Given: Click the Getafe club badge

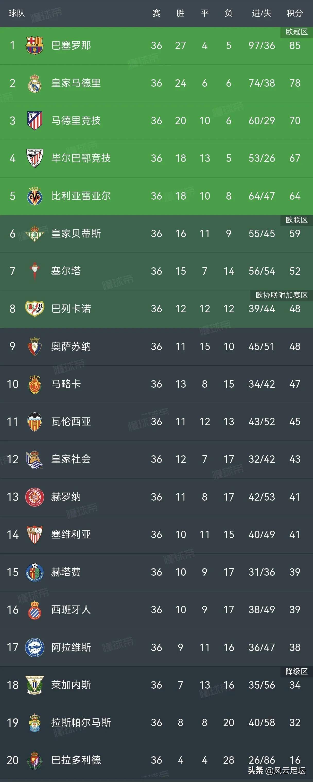Looking at the screenshot, I should coord(35,572).
